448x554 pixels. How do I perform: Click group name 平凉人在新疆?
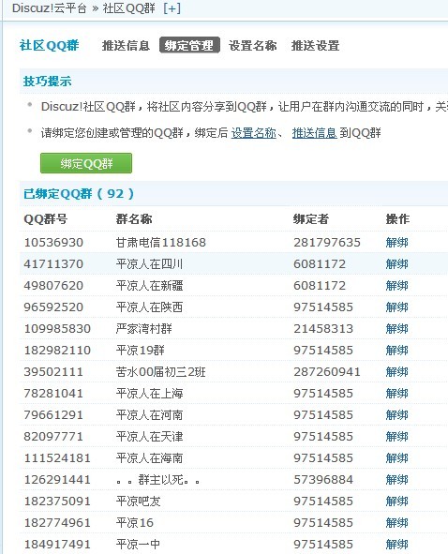coord(149,286)
